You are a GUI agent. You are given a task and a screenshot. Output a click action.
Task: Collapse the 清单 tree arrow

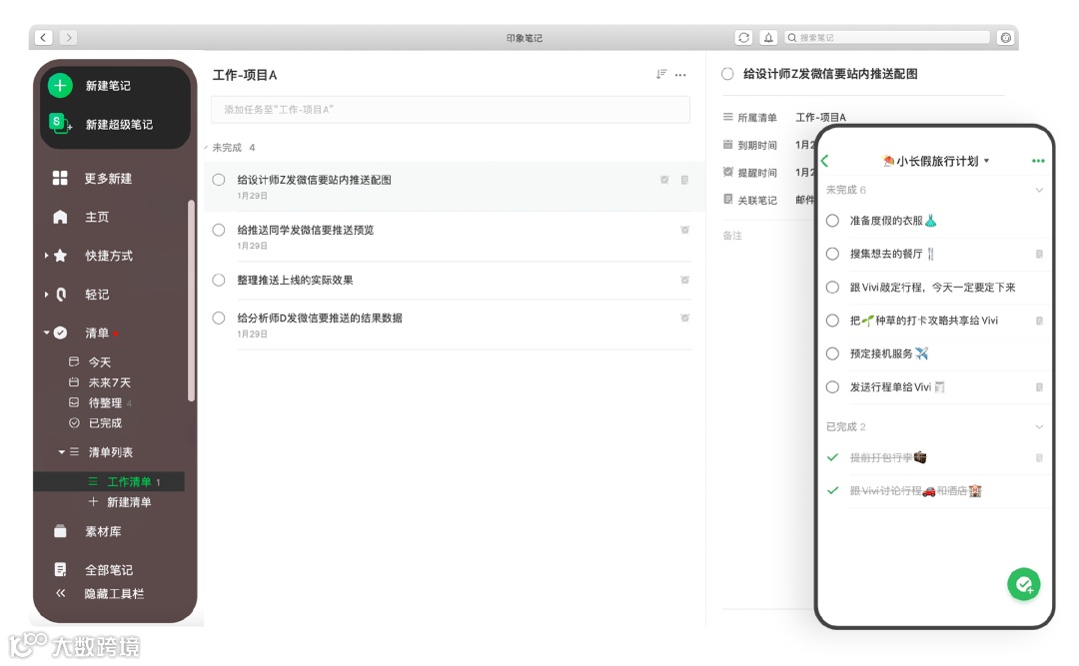(46, 333)
